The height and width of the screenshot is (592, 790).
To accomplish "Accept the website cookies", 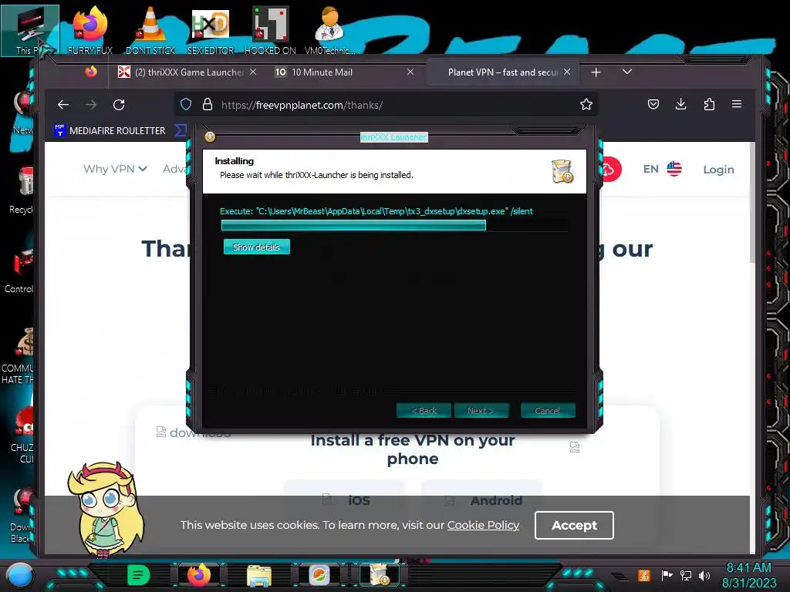I will (x=574, y=525).
